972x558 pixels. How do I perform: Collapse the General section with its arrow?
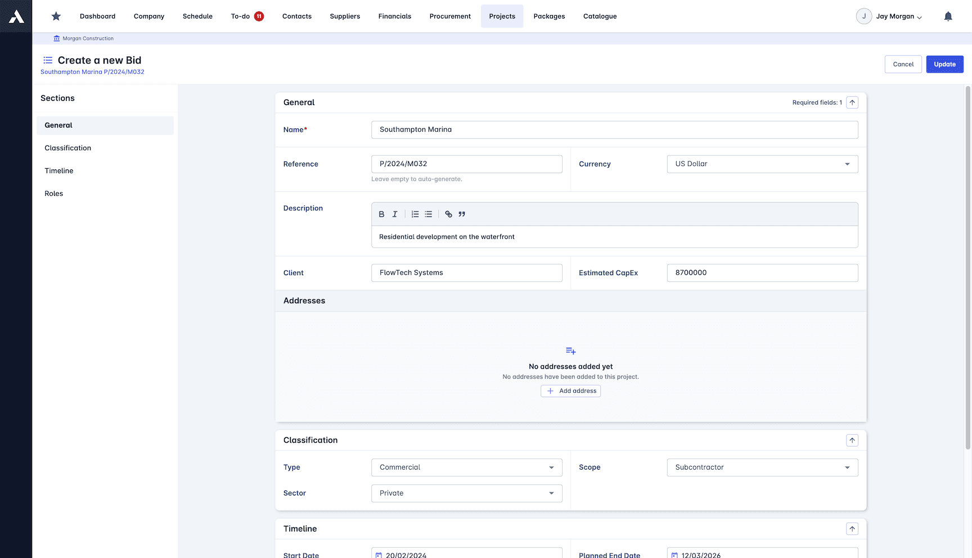(852, 102)
